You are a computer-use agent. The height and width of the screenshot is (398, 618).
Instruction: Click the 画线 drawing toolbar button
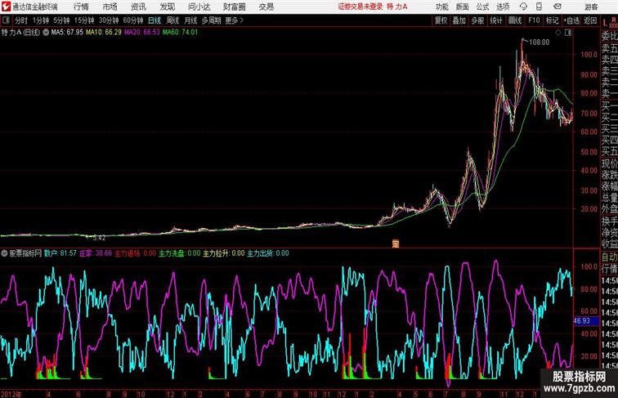(x=515, y=20)
